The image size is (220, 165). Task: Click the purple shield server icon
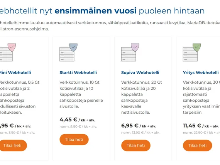pyautogui.click(x=130, y=52)
